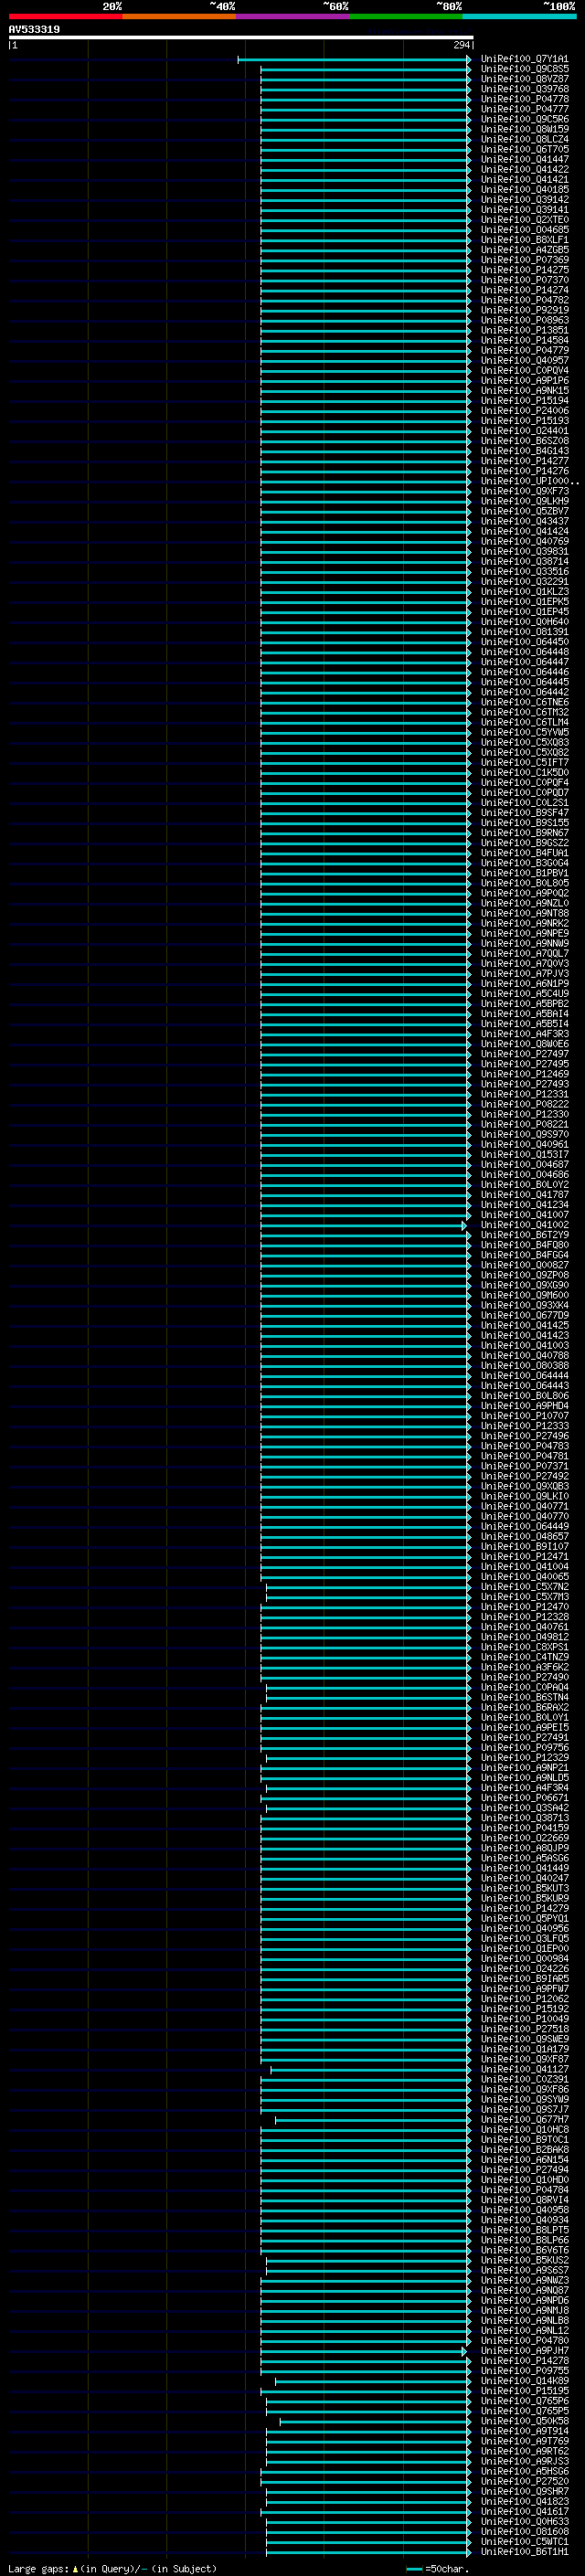Open hit UniRef100_P04777
Image resolution: width=585 pixels, height=2576 pixels.
tap(524, 109)
